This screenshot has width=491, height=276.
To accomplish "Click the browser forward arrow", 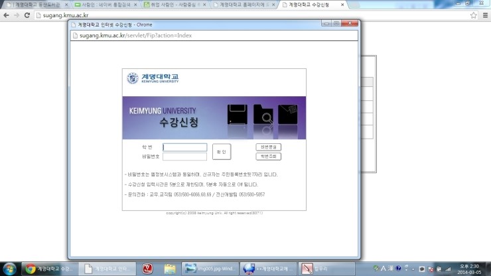I will click(x=17, y=15).
